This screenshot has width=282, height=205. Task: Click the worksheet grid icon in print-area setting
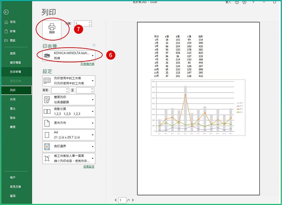47,81
